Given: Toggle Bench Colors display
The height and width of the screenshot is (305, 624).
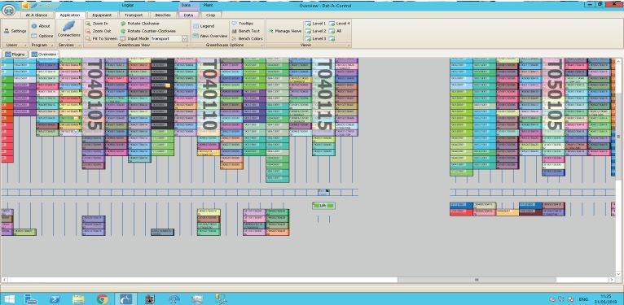Looking at the screenshot, I should (247, 39).
